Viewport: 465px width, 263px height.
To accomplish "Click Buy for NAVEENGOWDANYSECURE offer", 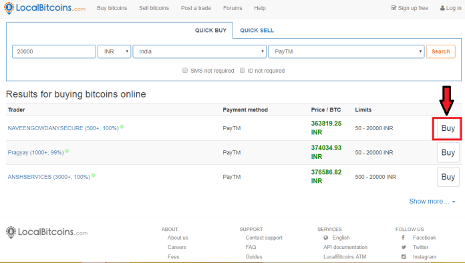I will (448, 128).
